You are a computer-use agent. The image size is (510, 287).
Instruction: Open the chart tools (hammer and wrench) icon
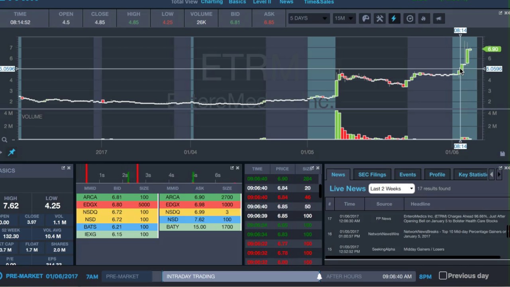380,18
